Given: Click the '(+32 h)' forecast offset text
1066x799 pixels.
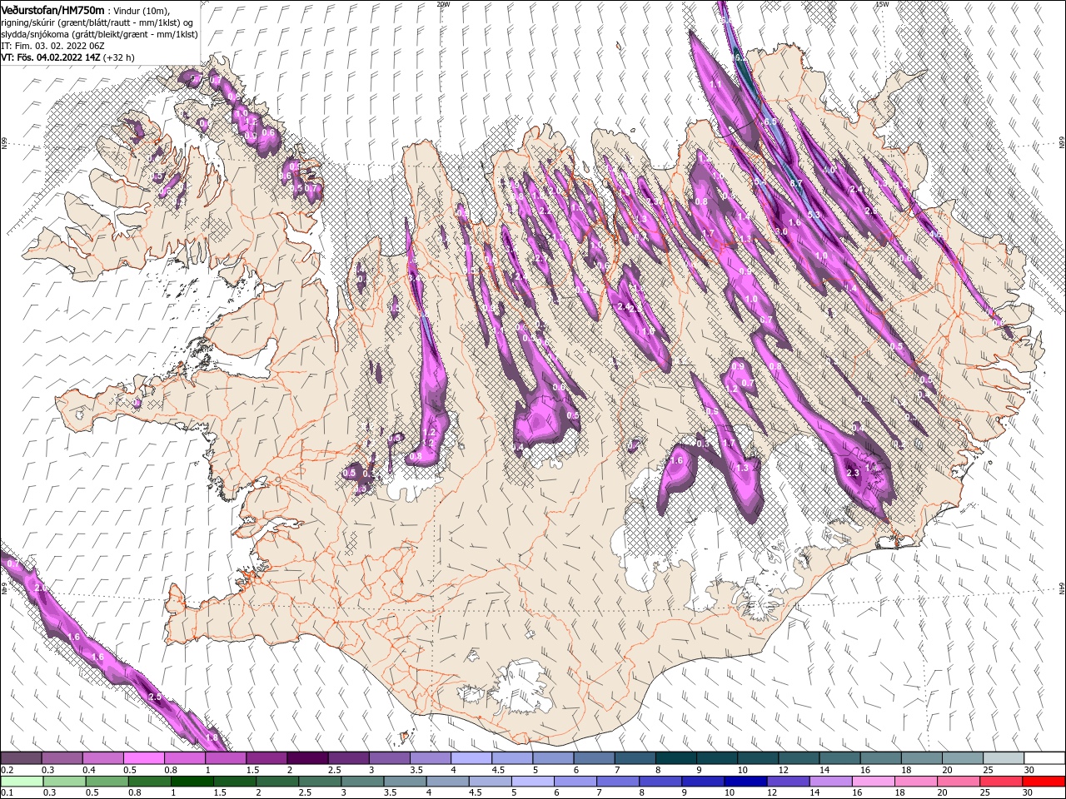Looking at the screenshot, I should (x=119, y=57).
